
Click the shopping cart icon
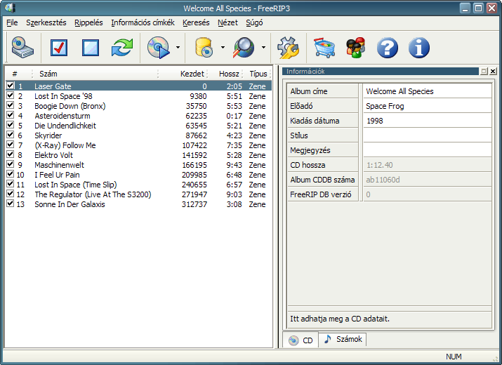324,48
